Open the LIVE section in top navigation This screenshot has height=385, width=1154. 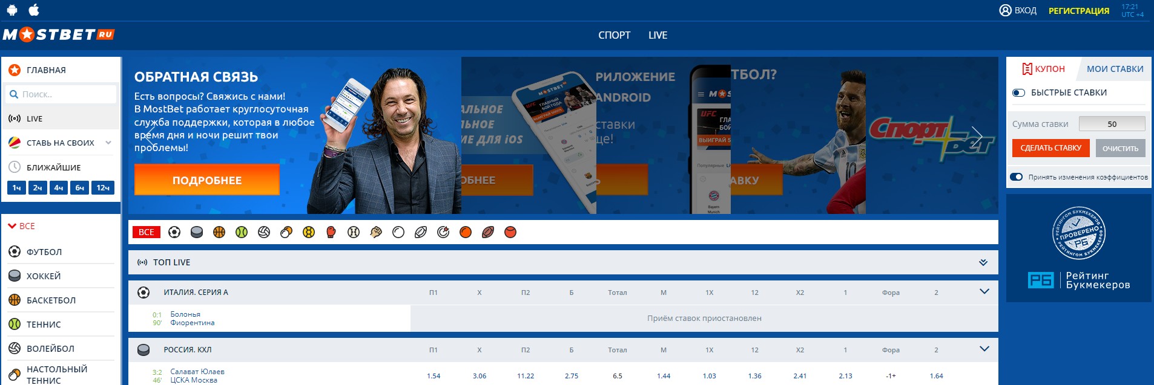[658, 35]
